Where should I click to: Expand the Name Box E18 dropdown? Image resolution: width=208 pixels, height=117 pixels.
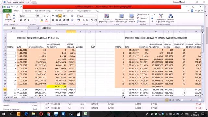coord(26,28)
